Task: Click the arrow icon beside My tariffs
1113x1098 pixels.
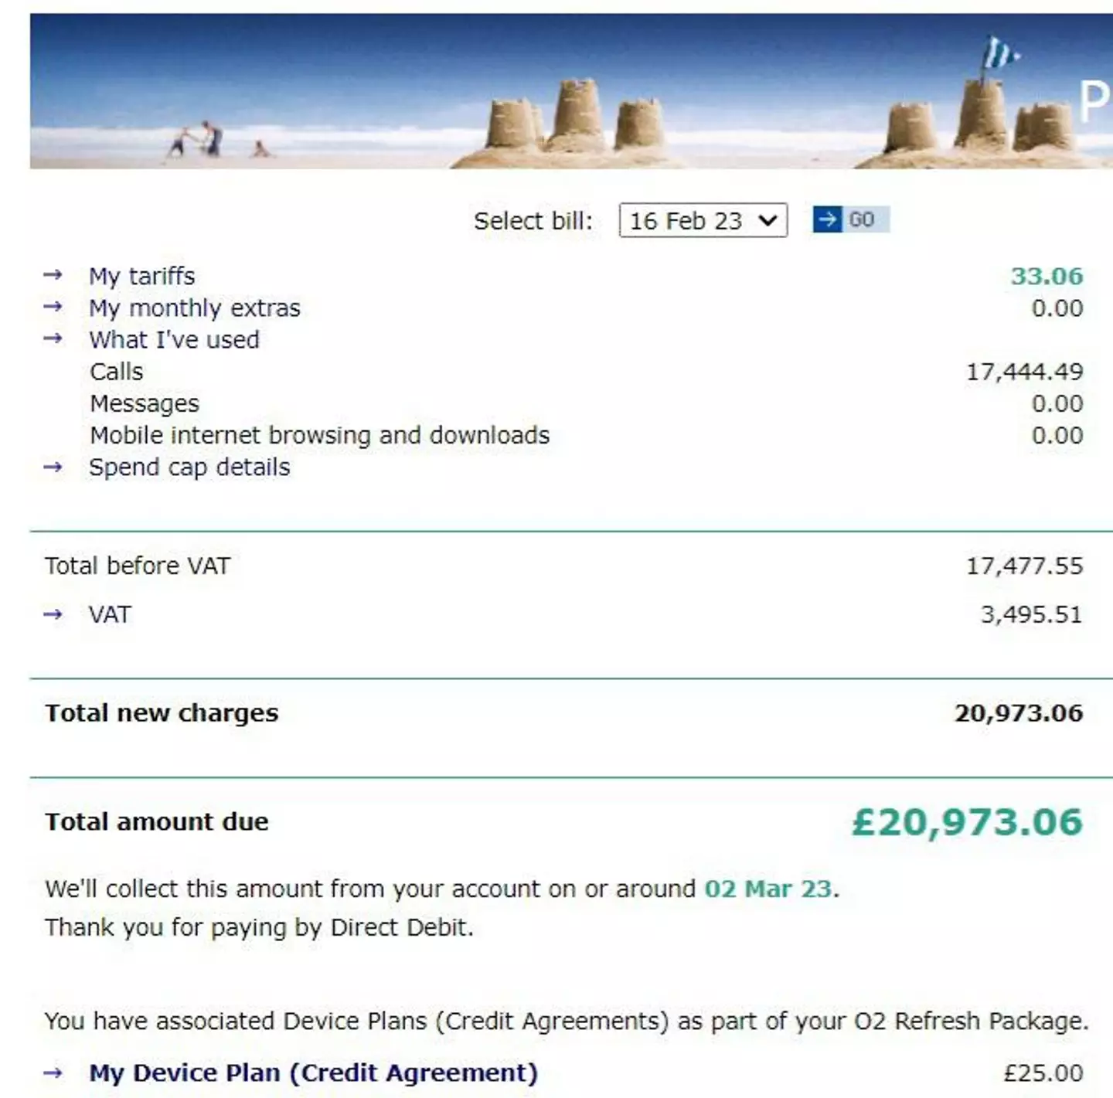Action: tap(53, 276)
